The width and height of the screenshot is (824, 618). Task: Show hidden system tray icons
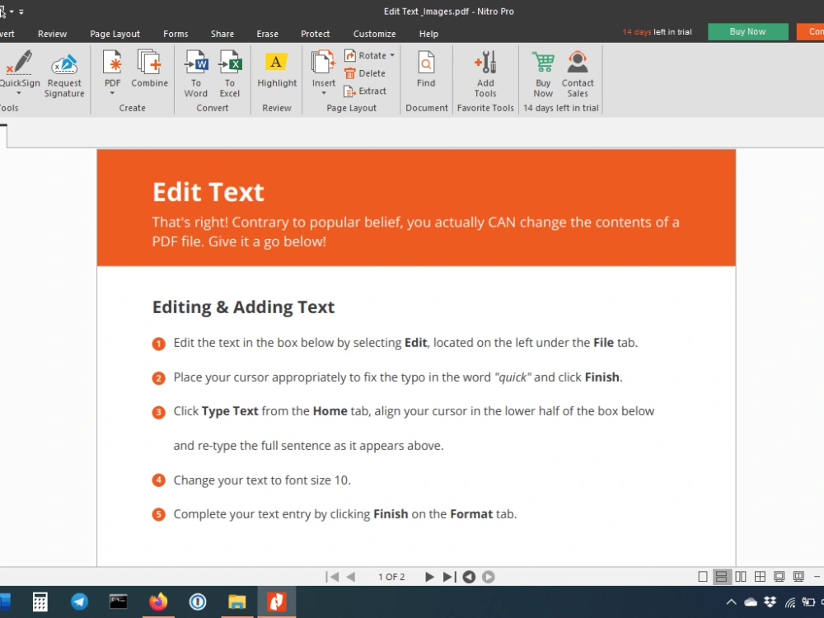(x=731, y=602)
